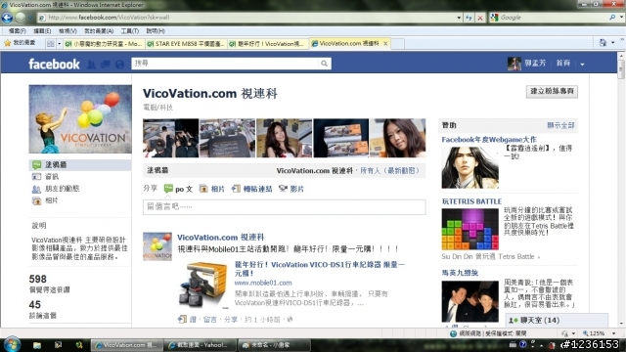Switch to the STAR EYE M858 tab
This screenshot has width=626, height=352.
tap(186, 43)
